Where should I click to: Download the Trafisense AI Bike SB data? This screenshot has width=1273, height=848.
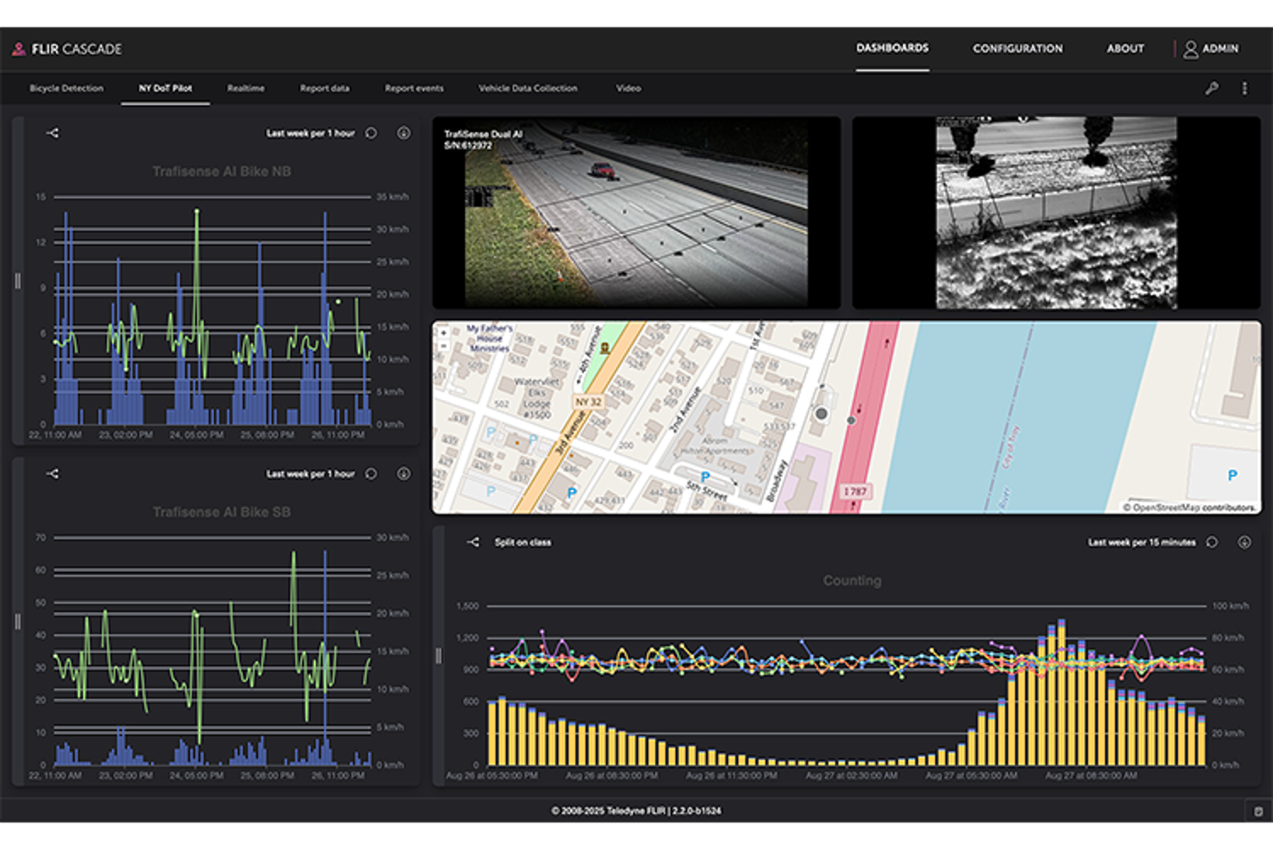click(x=404, y=474)
